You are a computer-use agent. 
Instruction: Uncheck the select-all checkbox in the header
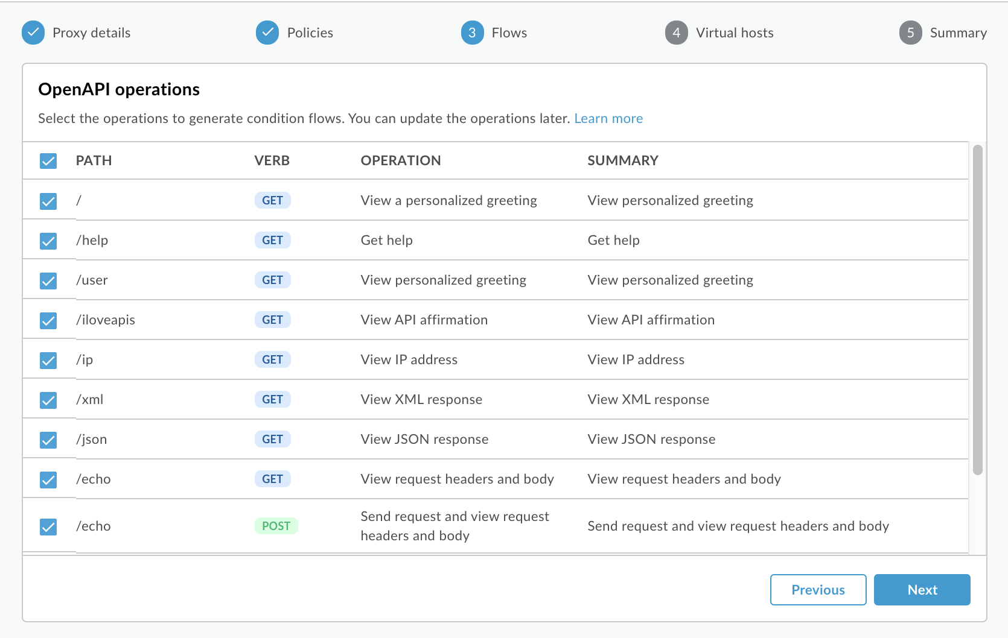[48, 160]
